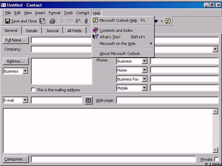Click the notes scrollbar up arrow
This screenshot has height=166, width=222.
point(215,111)
